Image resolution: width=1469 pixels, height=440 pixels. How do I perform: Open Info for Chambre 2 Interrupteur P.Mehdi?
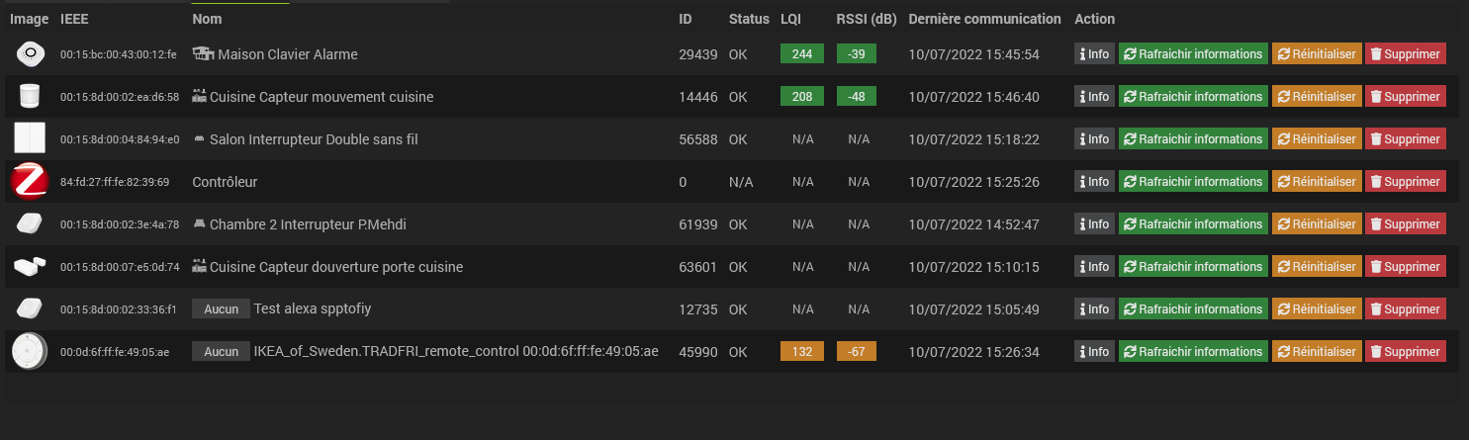click(x=1094, y=224)
